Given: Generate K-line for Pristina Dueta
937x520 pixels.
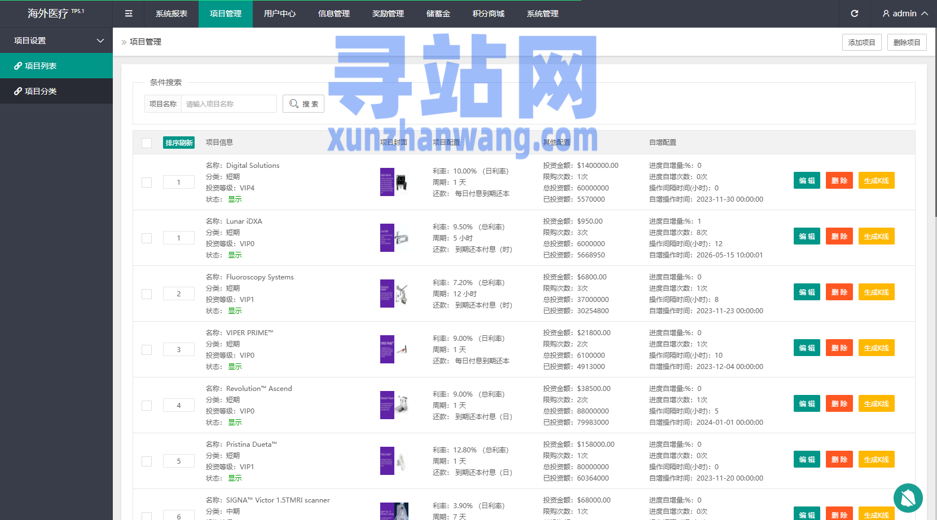Looking at the screenshot, I should [876, 459].
